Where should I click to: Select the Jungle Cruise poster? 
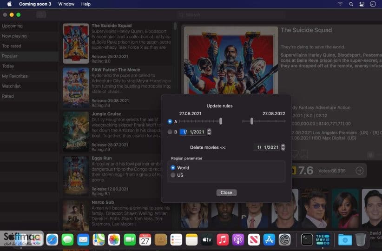coord(76,132)
